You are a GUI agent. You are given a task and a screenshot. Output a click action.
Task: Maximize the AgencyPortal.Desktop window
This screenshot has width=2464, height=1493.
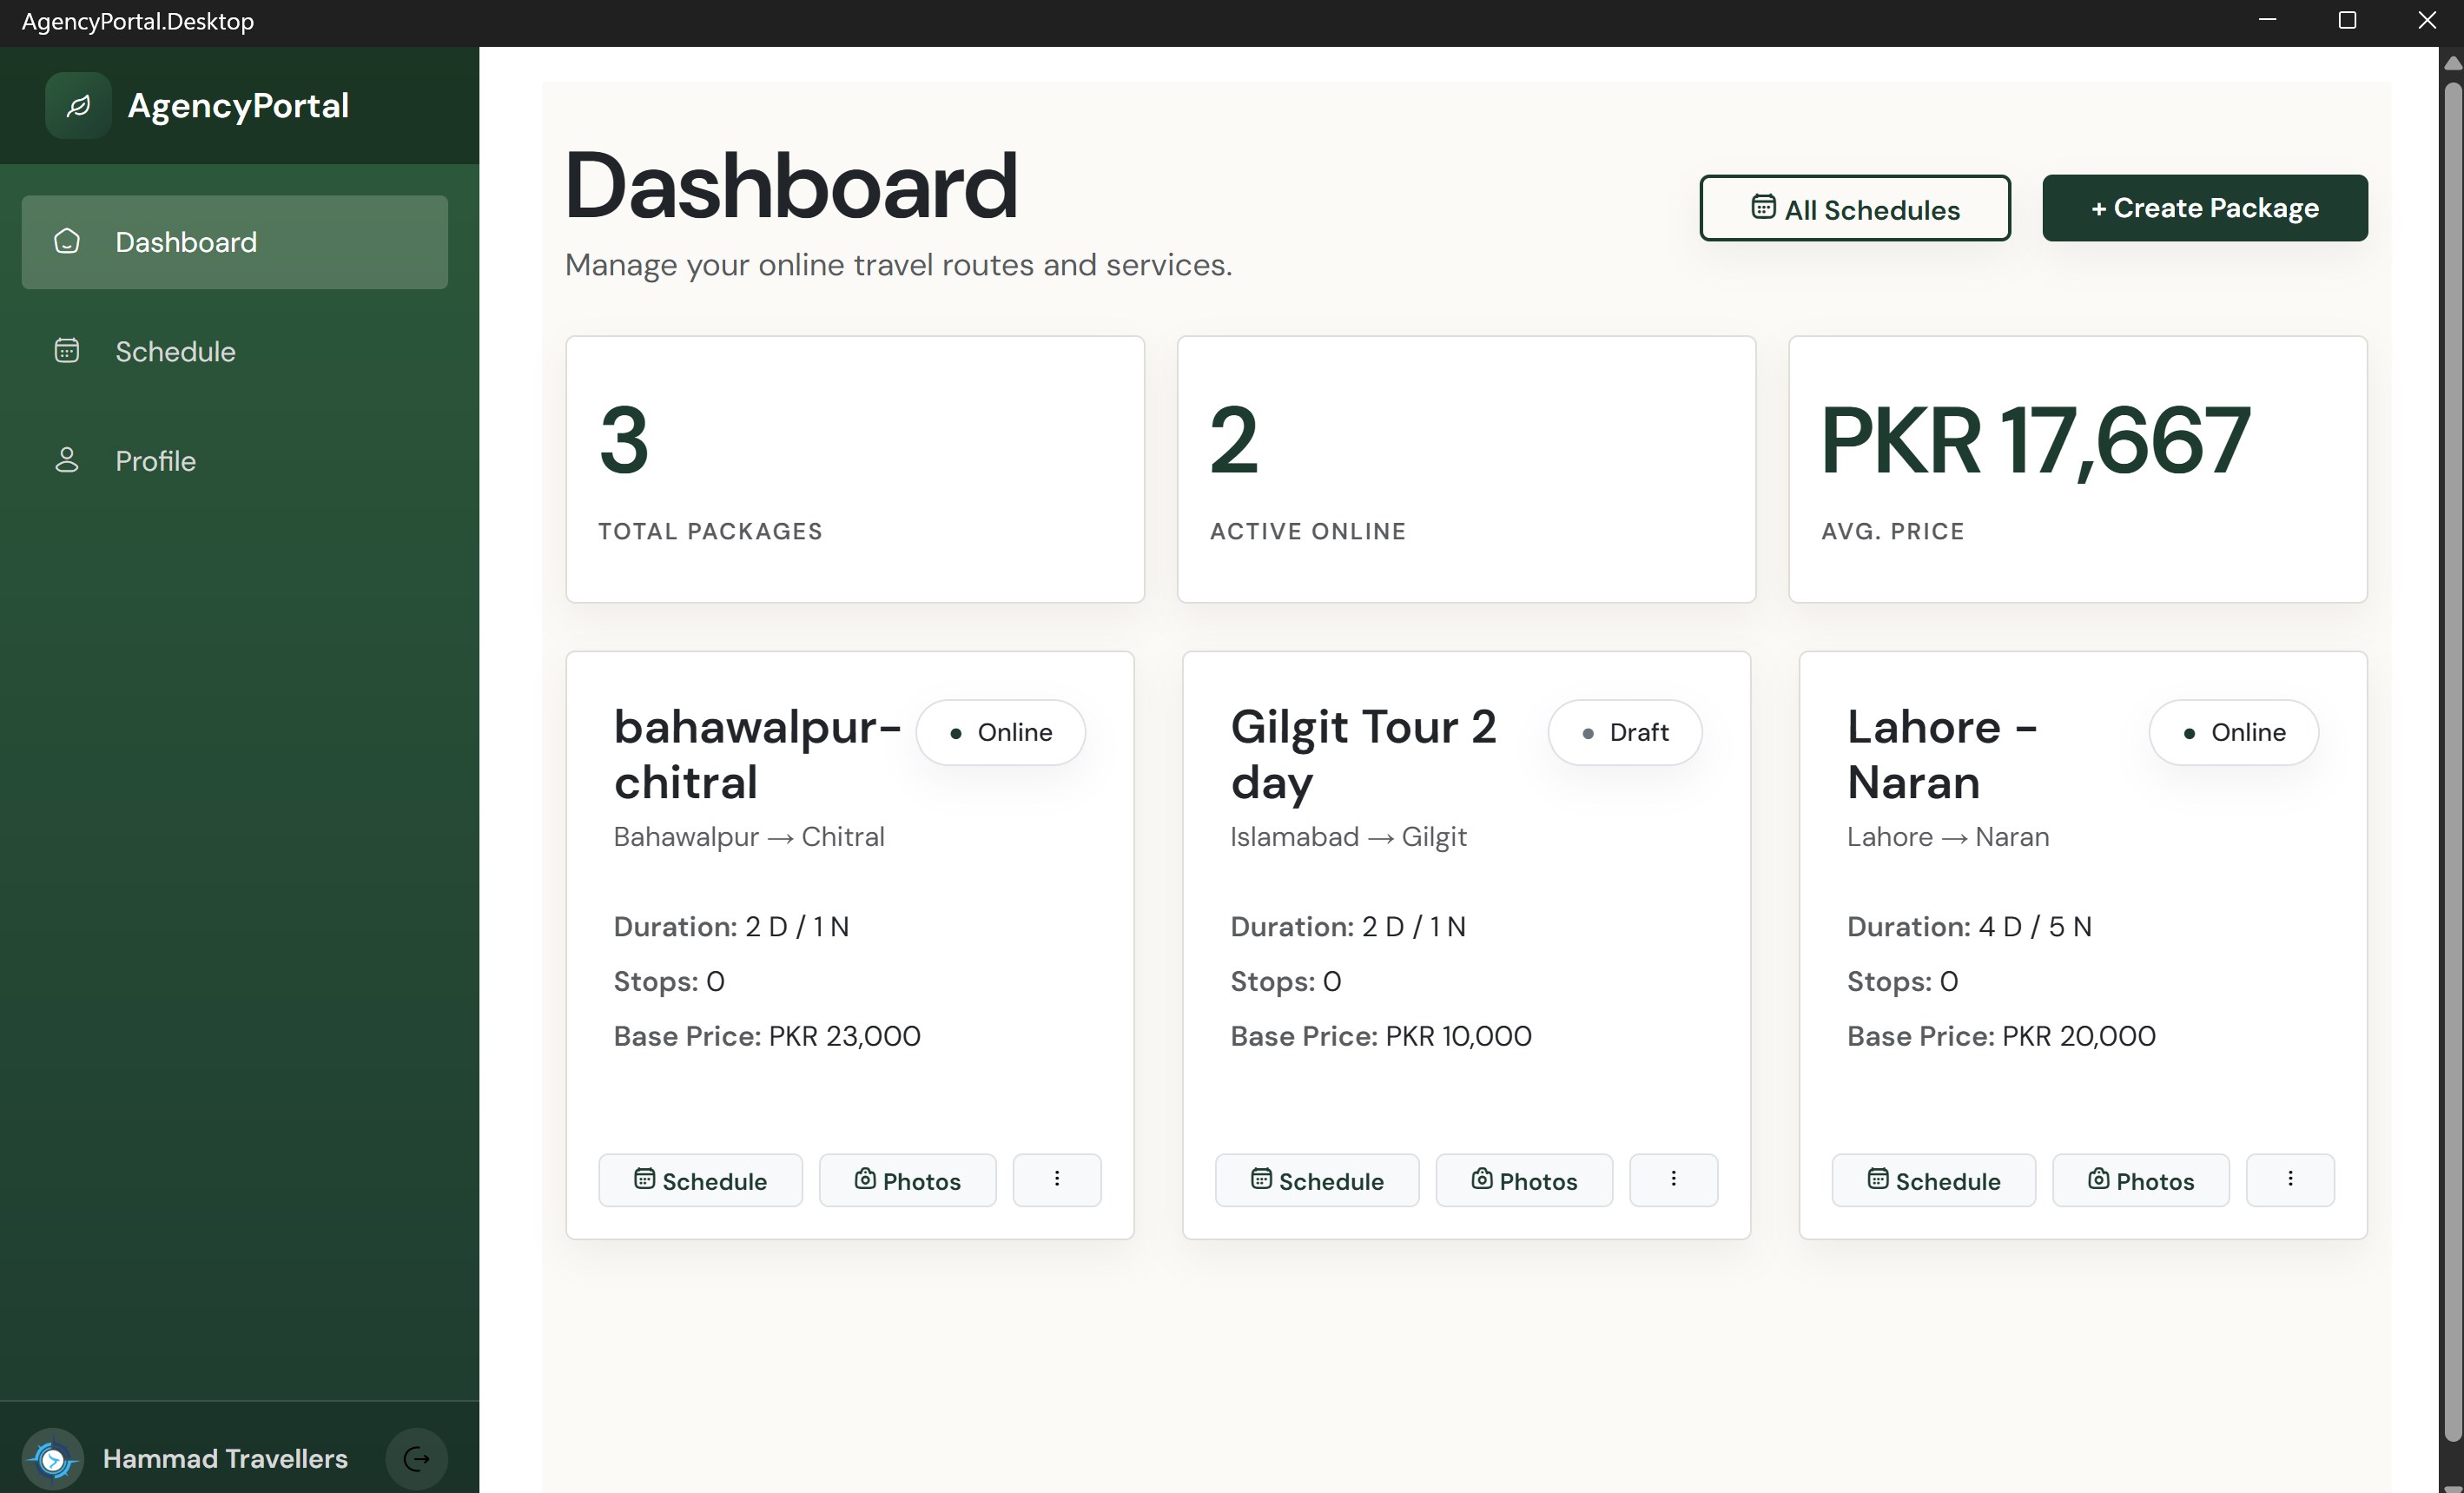click(x=2348, y=20)
